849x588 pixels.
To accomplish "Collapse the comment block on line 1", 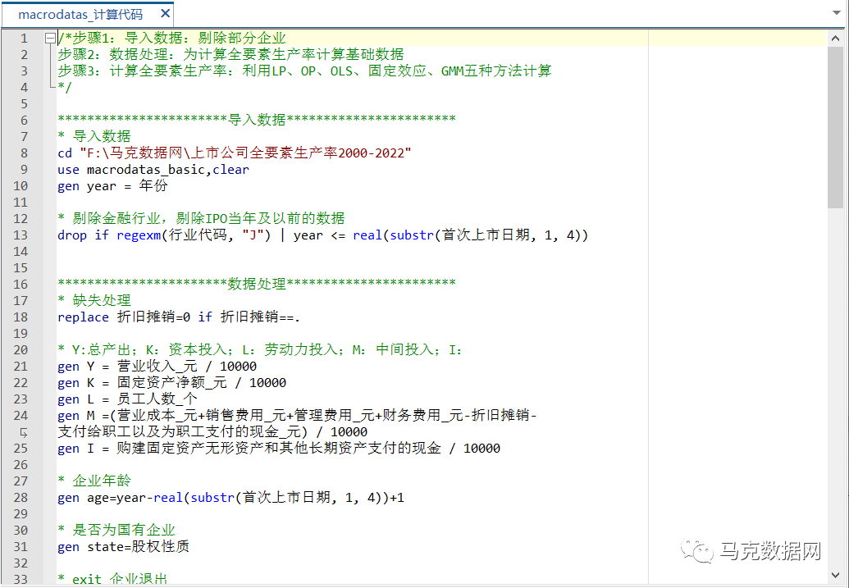I will click(x=50, y=38).
